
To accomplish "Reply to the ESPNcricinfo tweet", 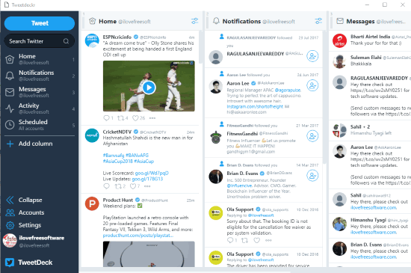I will click(106, 118).
